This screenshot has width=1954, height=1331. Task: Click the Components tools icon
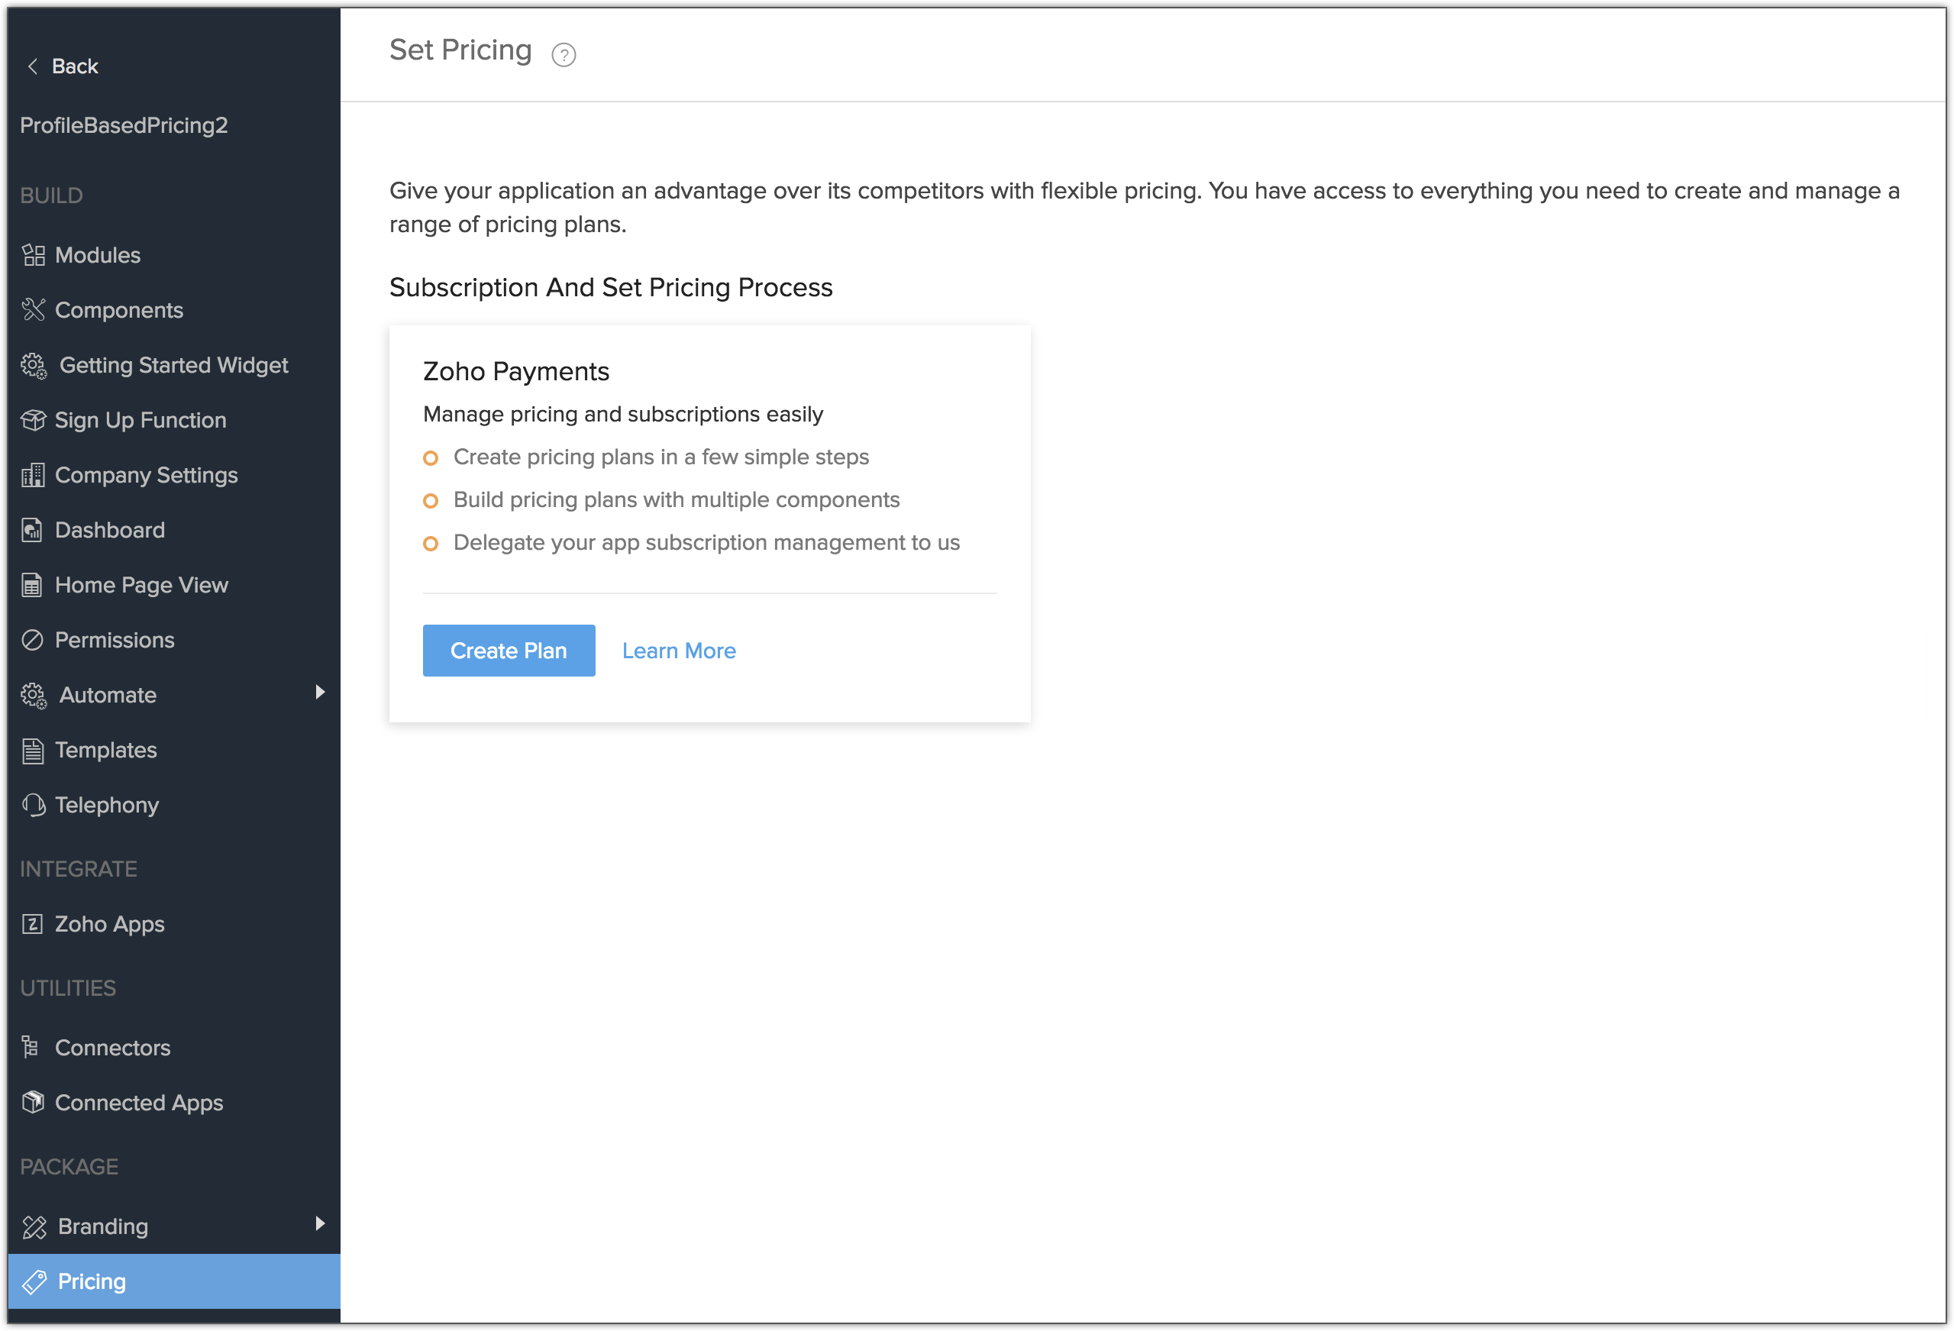point(34,310)
